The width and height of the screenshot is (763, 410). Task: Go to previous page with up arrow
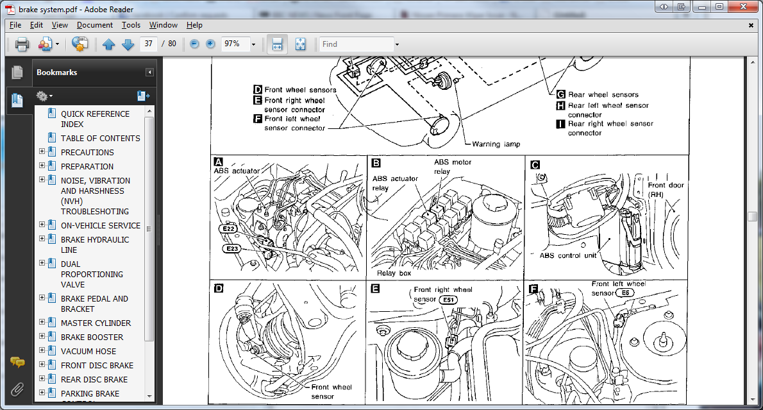(x=108, y=44)
